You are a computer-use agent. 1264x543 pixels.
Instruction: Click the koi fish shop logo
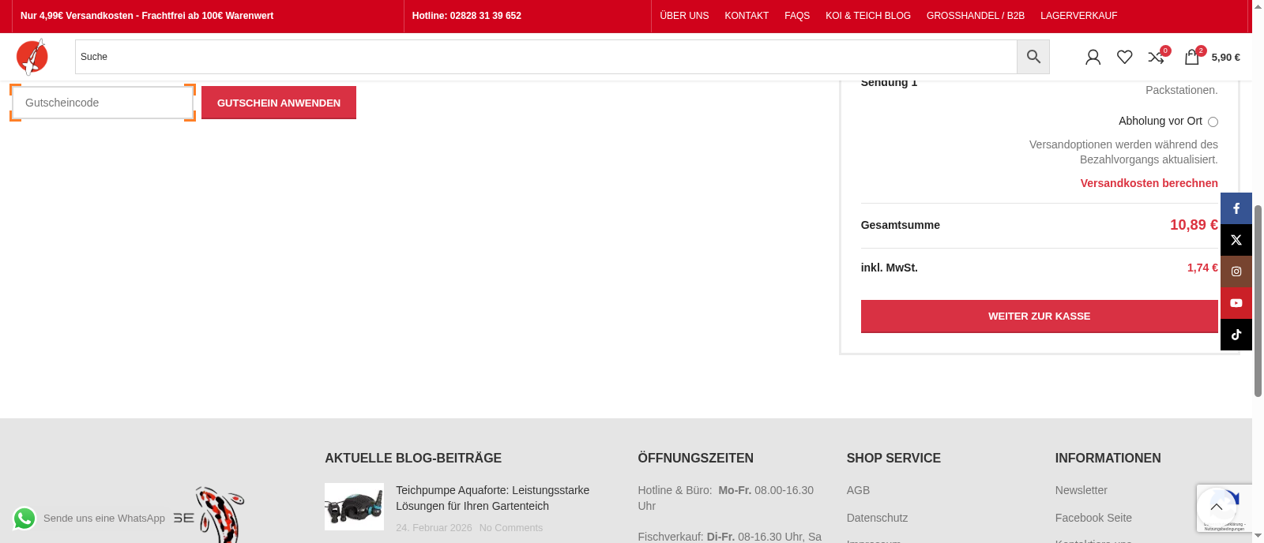(x=32, y=57)
